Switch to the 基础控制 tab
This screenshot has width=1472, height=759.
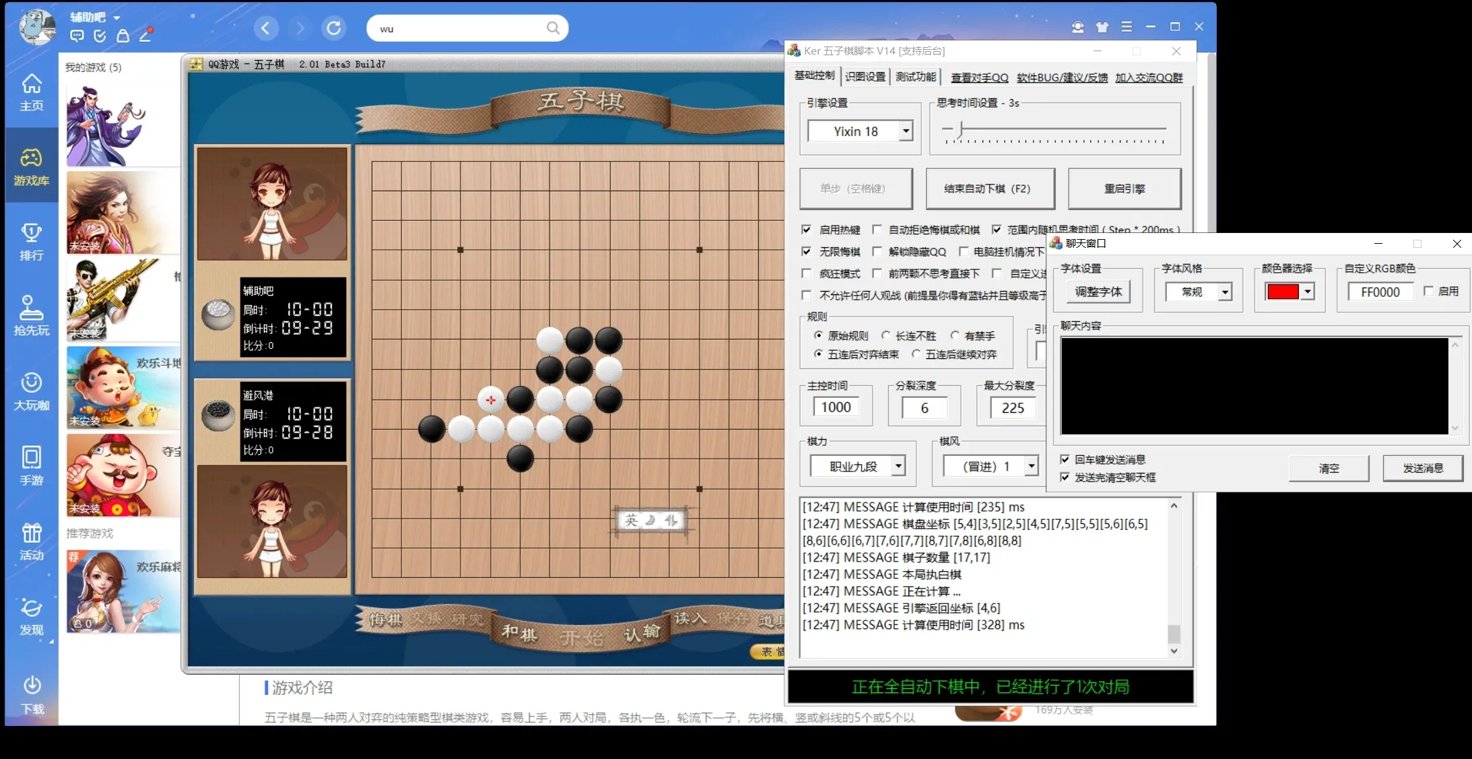(814, 76)
